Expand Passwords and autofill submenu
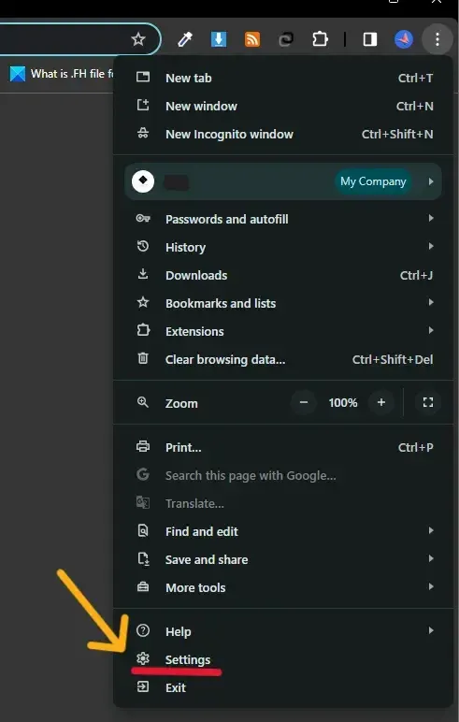Screen dimensions: 459x722 pos(283,219)
